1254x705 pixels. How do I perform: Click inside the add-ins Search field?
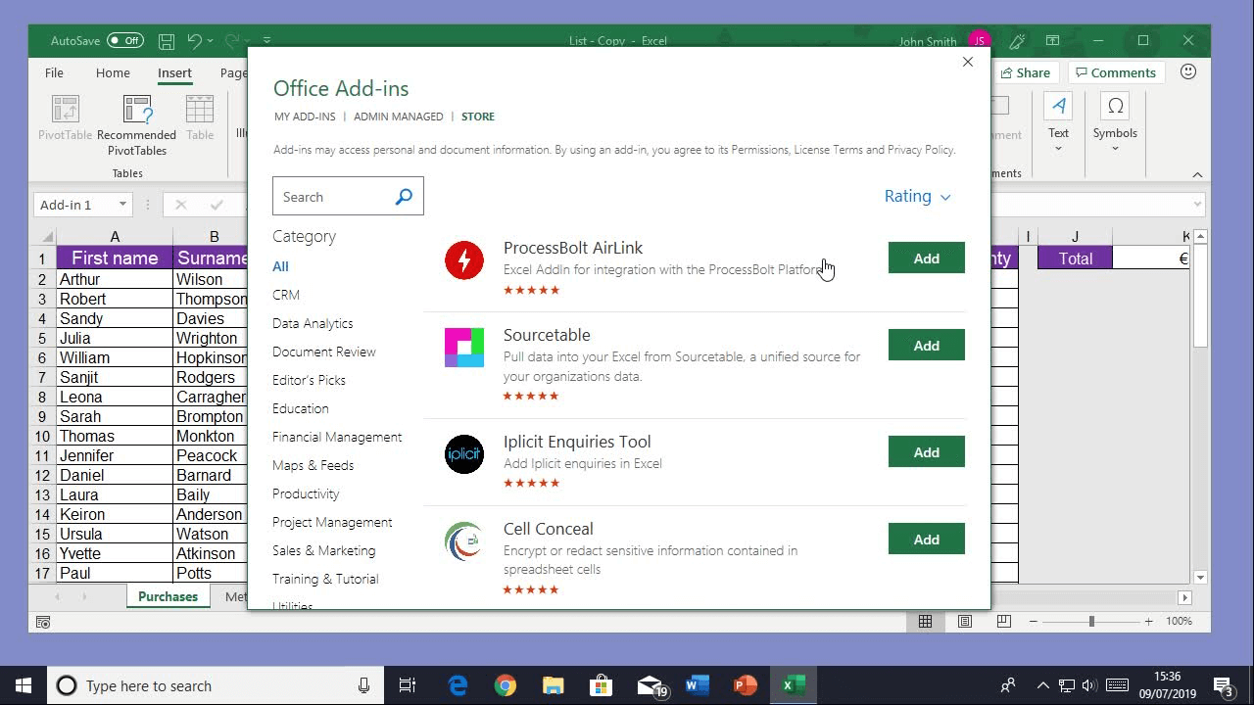(333, 196)
